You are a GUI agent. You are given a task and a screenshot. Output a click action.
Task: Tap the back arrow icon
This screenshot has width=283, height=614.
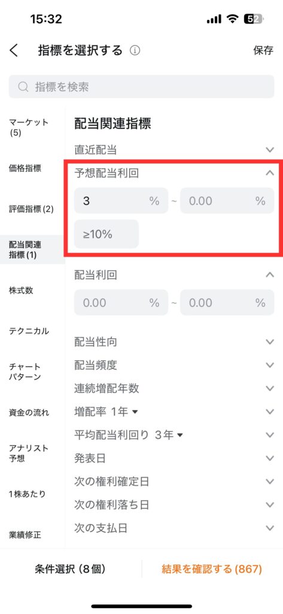(14, 50)
